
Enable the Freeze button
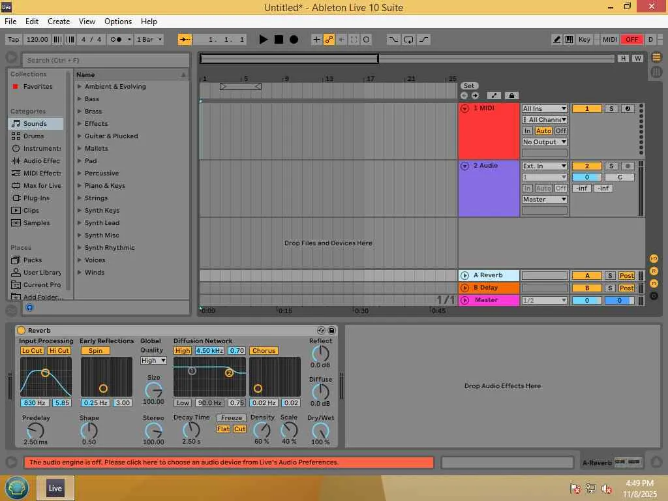click(232, 418)
